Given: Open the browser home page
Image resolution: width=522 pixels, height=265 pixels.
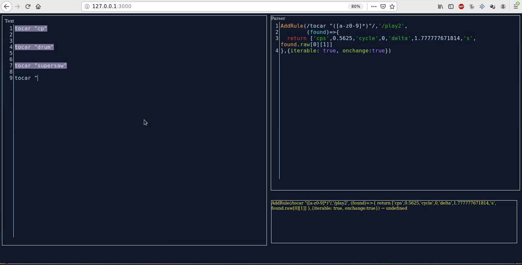Looking at the screenshot, I should 38,7.
